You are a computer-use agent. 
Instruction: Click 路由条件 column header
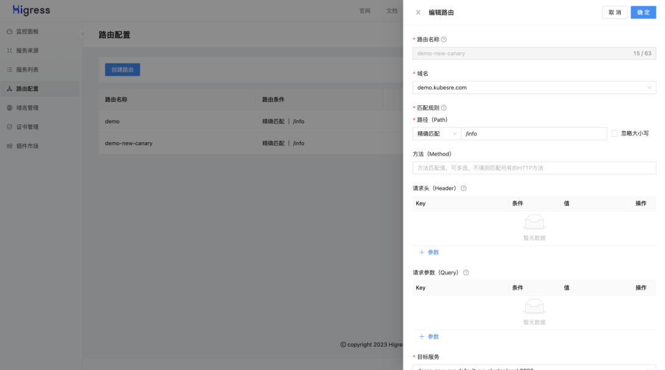pyautogui.click(x=273, y=100)
